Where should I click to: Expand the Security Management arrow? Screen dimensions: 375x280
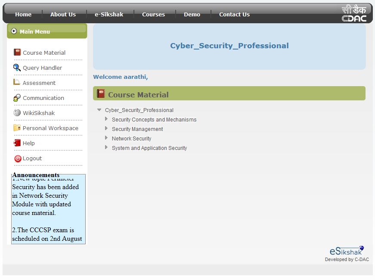click(x=106, y=129)
